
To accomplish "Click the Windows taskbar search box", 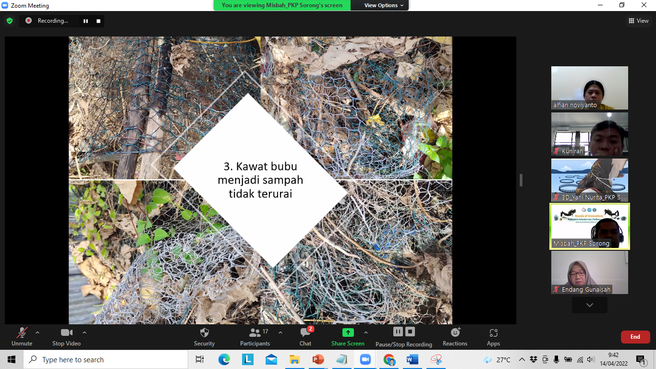I will 106,359.
